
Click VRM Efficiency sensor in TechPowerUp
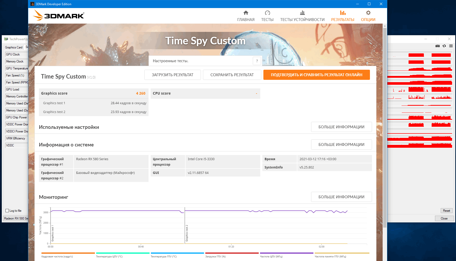coord(17,138)
